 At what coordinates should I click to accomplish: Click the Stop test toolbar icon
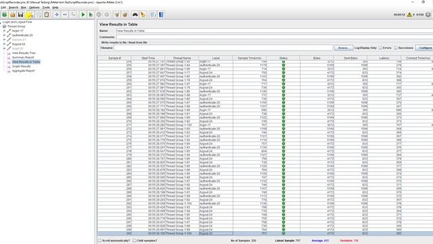(99, 14)
